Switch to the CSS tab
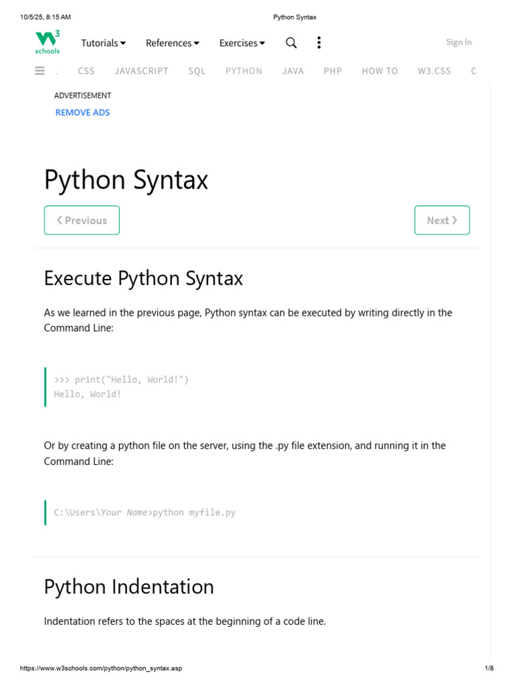 point(86,71)
